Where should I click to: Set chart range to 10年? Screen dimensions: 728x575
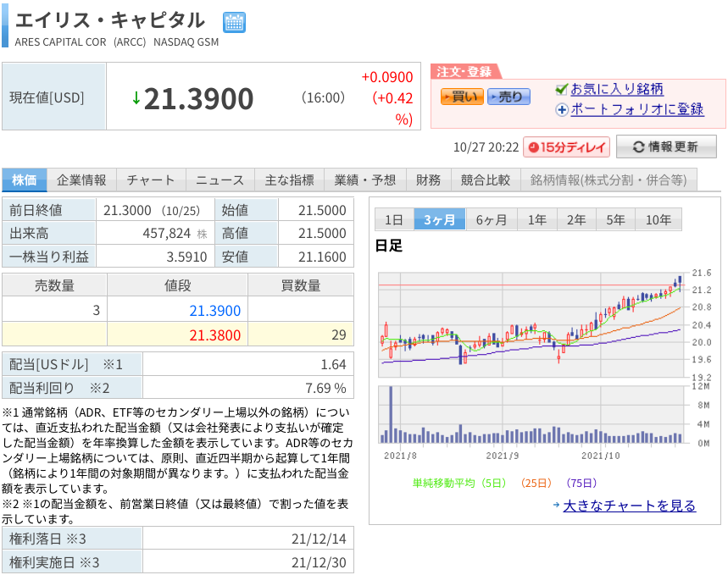click(x=659, y=219)
